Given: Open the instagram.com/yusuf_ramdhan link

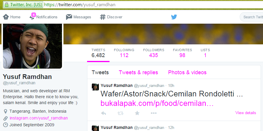Looking at the screenshot, I should tap(39, 118).
